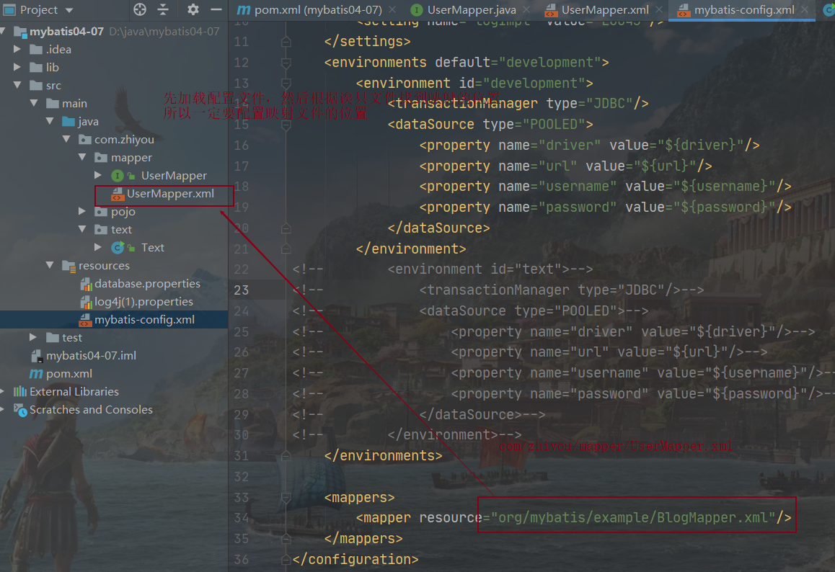The width and height of the screenshot is (835, 572).
Task: Fold the environments tag at line 12
Action: click(x=286, y=62)
